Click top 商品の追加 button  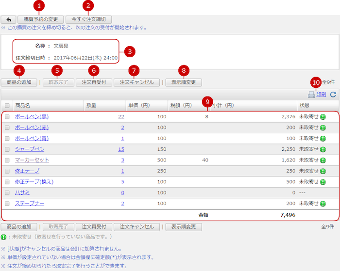(19, 82)
